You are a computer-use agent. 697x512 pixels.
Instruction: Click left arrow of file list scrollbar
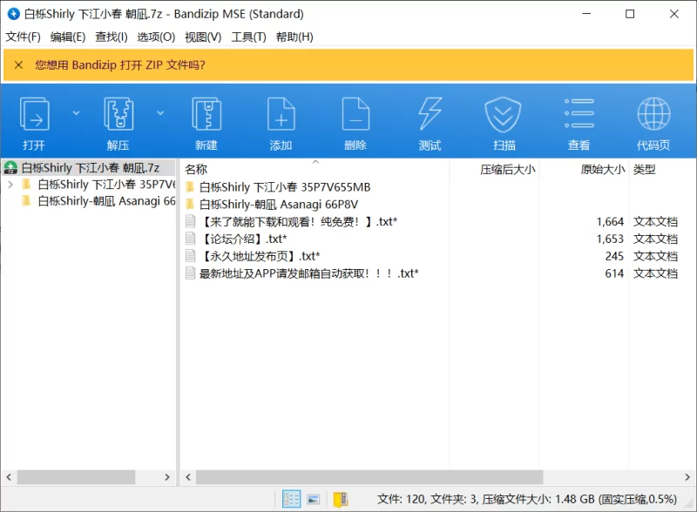(x=188, y=477)
